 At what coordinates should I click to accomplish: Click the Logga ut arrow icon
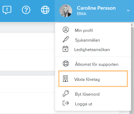(x=66, y=103)
